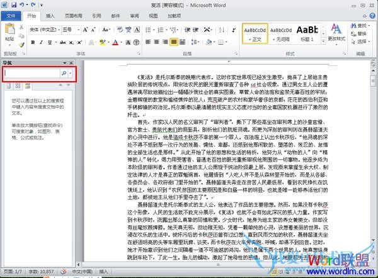
Task: Click the spelling check icon in status bar
Action: [x=63, y=272]
